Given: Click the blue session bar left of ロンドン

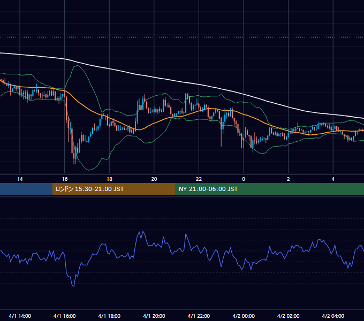Looking at the screenshot, I should tap(26, 189).
